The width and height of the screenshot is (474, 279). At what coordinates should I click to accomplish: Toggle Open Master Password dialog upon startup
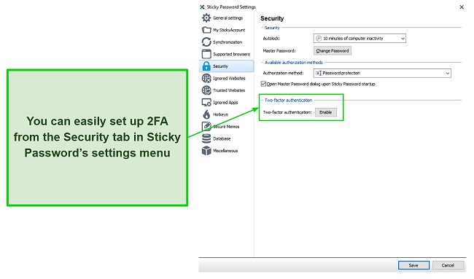coord(263,84)
